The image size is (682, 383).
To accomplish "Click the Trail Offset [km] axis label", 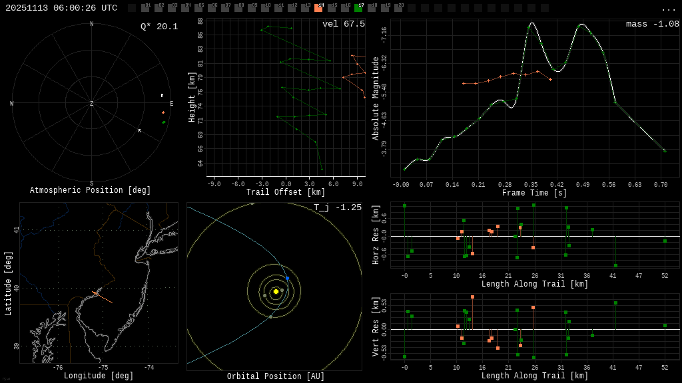I will pos(286,192).
